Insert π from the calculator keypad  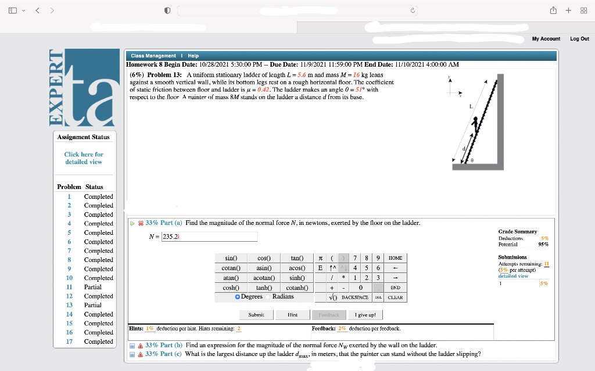(x=320, y=258)
